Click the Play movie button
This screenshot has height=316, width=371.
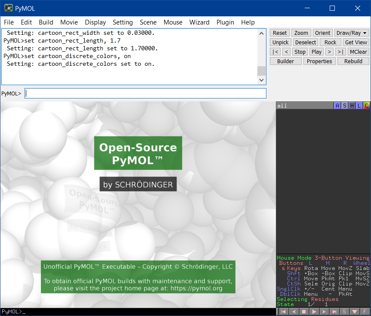tap(316, 52)
